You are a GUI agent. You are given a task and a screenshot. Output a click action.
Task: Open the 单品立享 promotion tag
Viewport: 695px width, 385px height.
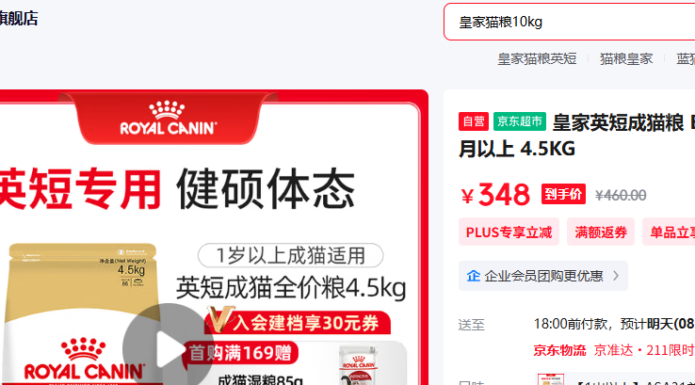click(669, 232)
